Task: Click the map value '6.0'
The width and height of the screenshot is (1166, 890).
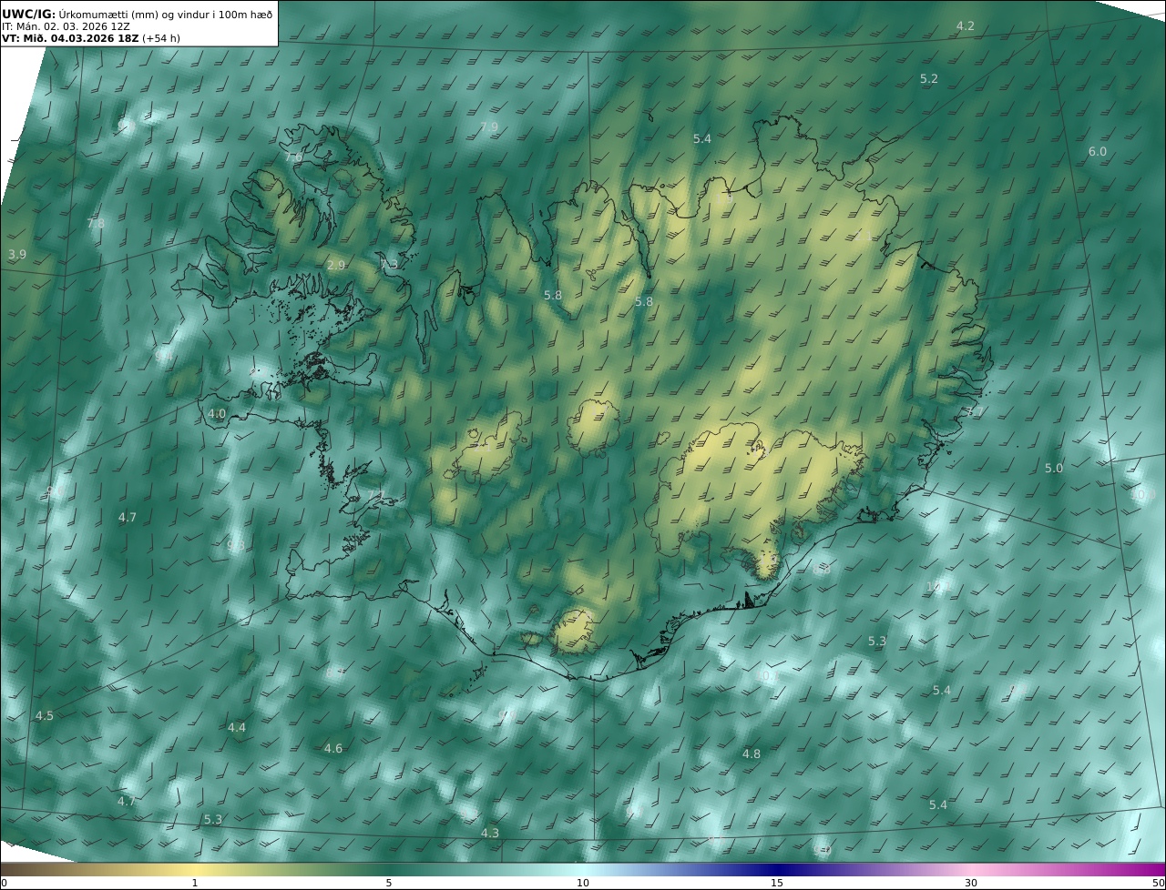Action: coord(1098,151)
